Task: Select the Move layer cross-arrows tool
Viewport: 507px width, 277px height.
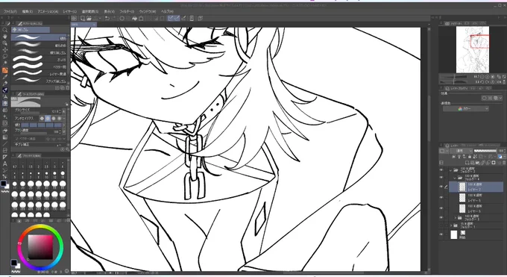Action: (5, 49)
